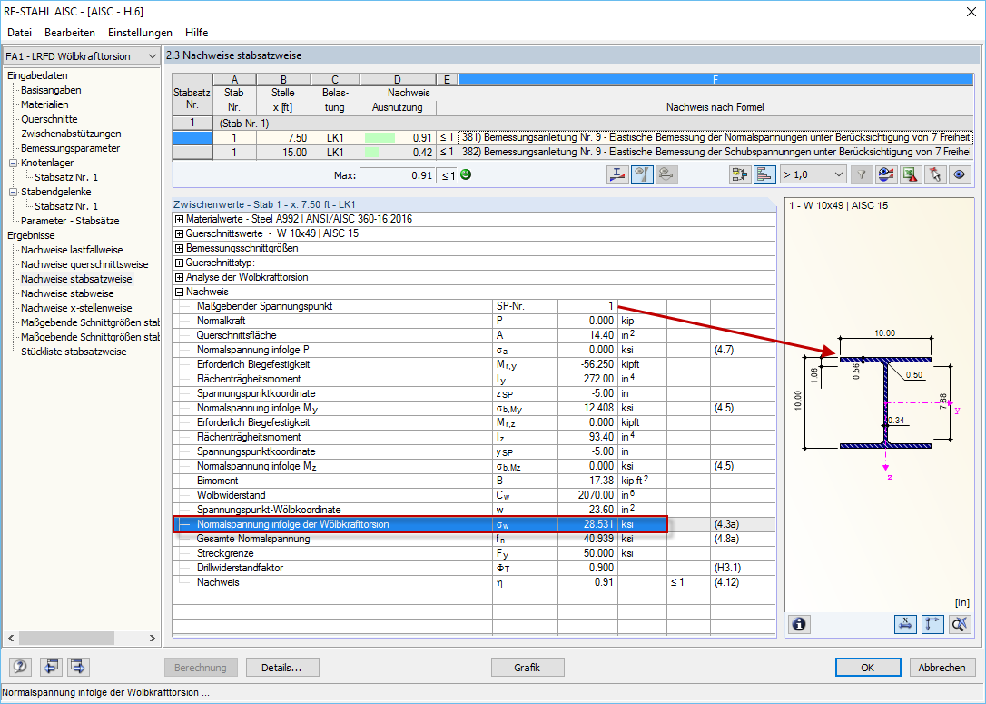This screenshot has height=704, width=986.
Task: Go to previous table with left arrow icon
Action: [x=51, y=667]
